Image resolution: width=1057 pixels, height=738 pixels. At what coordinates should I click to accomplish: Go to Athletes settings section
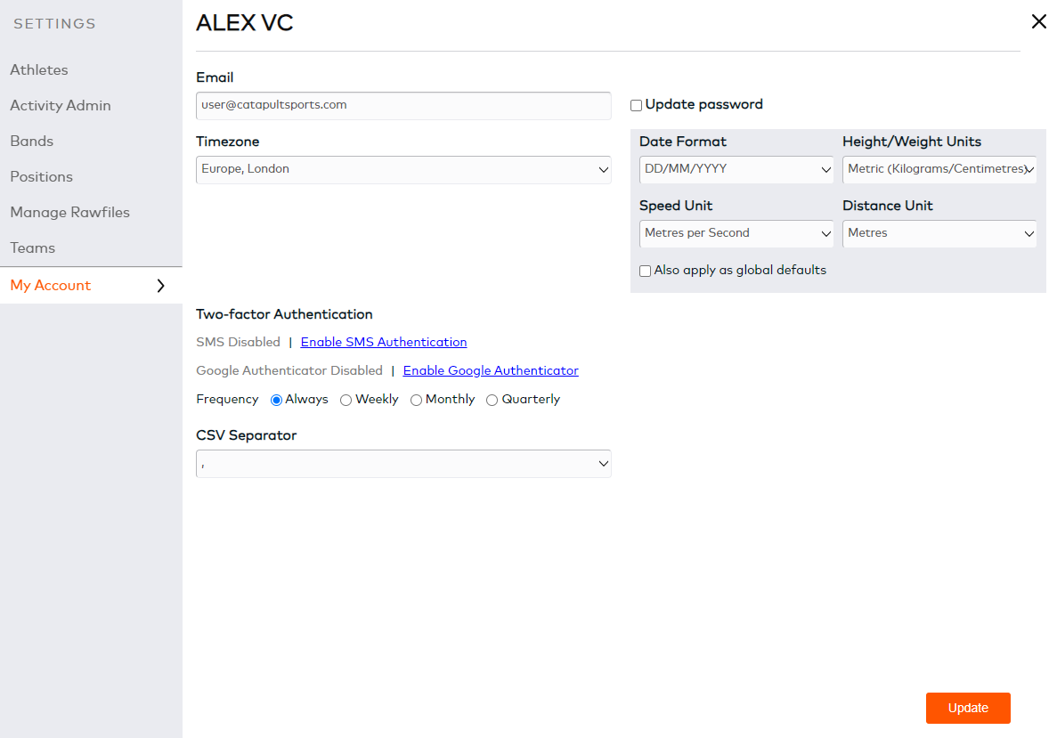[39, 69]
